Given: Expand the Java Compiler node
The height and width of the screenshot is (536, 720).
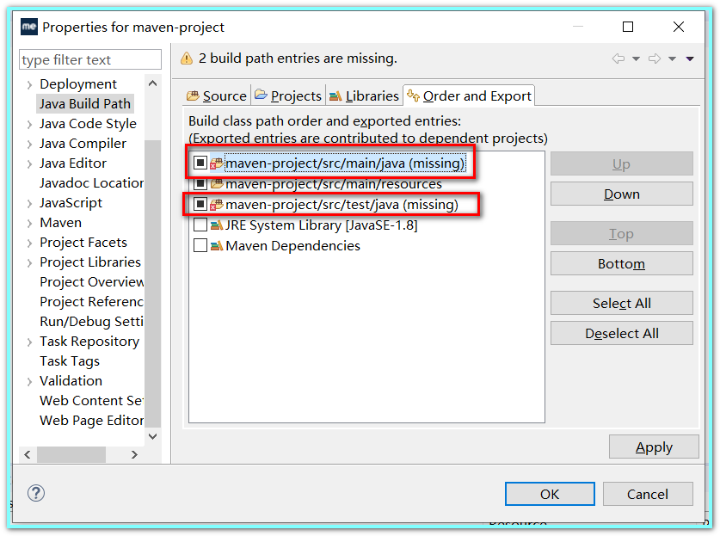Looking at the screenshot, I should [x=29, y=144].
